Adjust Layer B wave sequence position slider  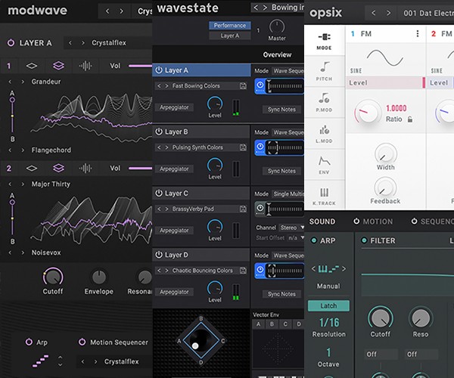(285, 147)
